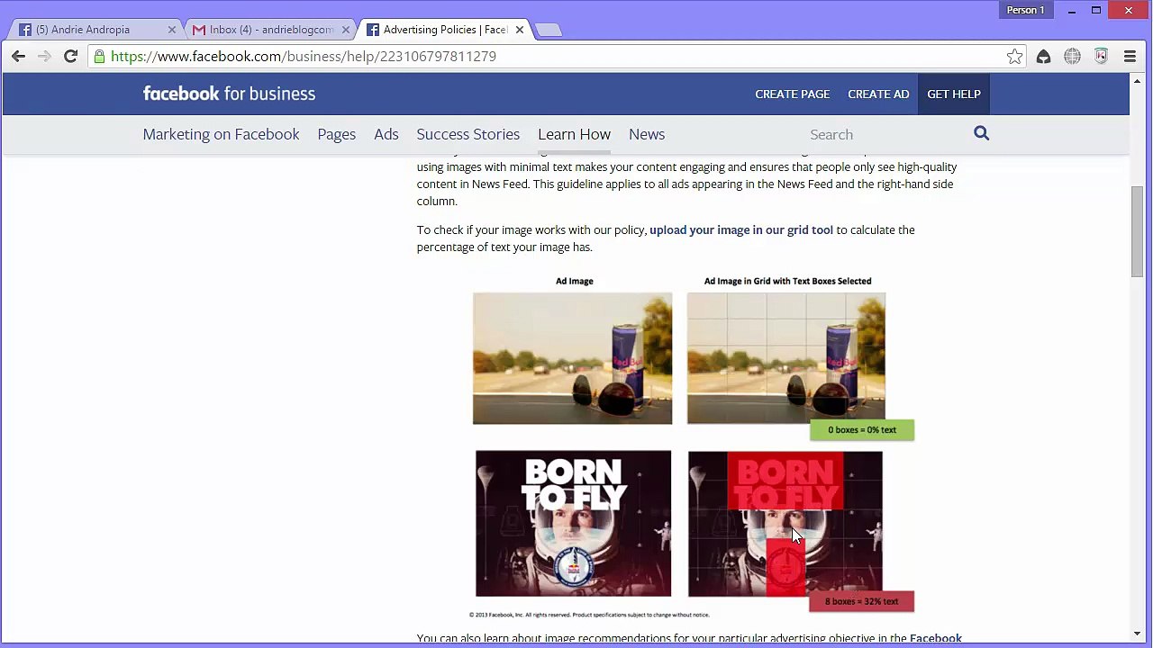Click the Red Bull can grid image
The height and width of the screenshot is (648, 1153).
[785, 358]
